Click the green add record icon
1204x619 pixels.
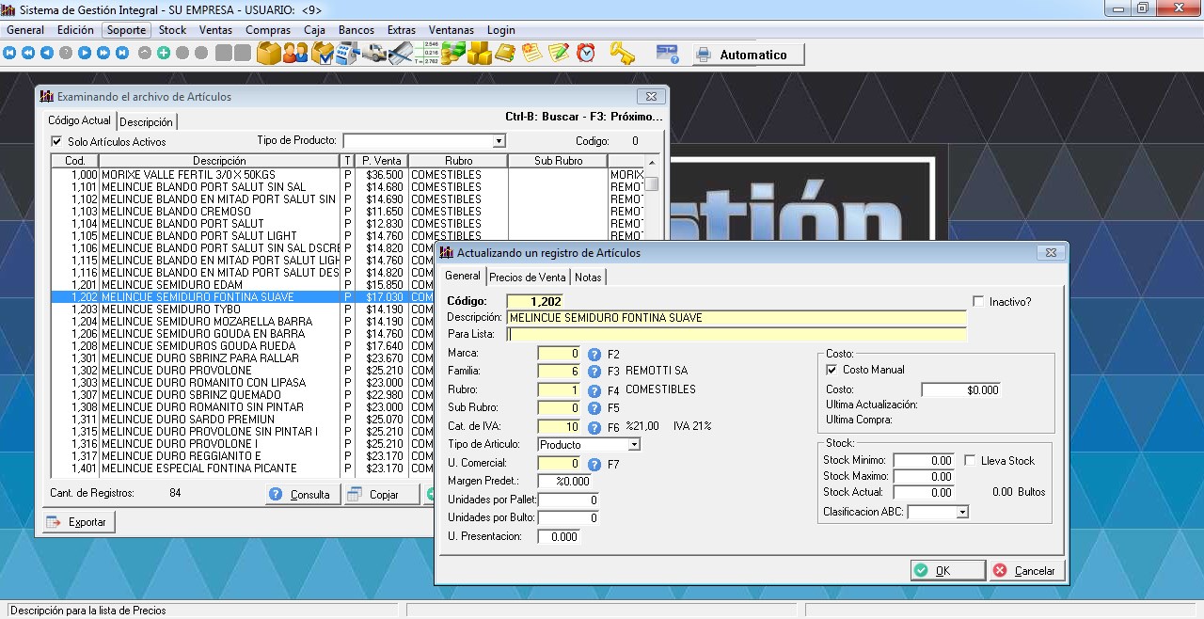164,54
